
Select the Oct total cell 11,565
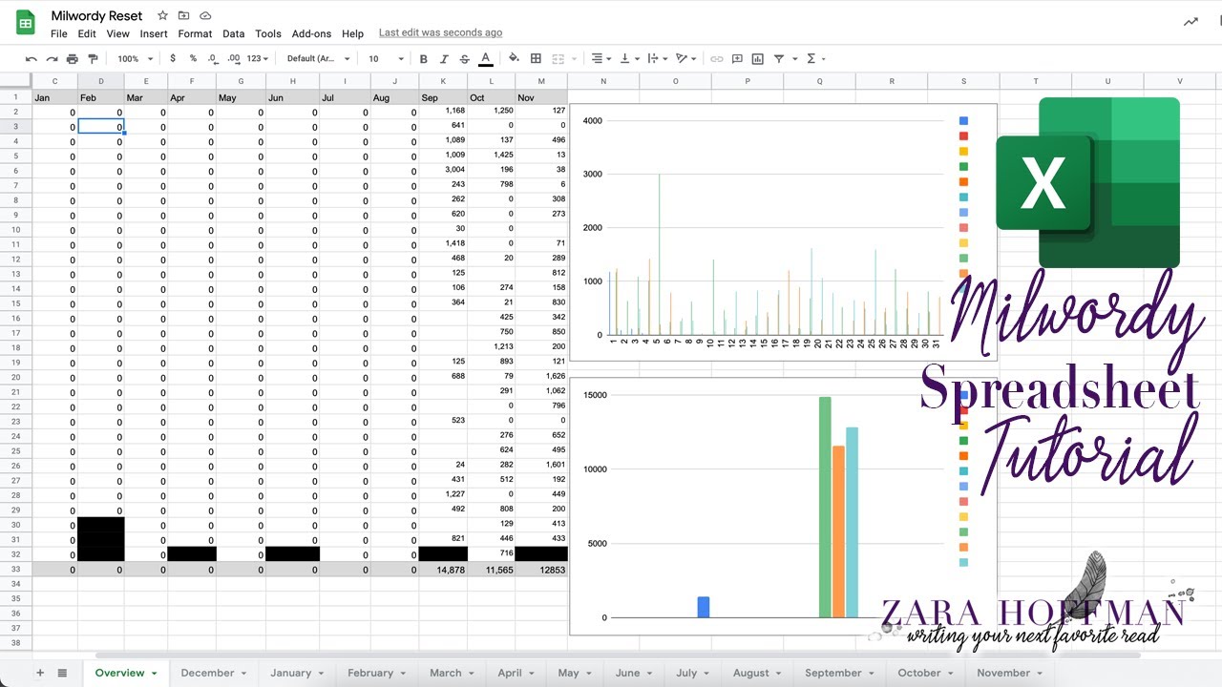tap(492, 570)
